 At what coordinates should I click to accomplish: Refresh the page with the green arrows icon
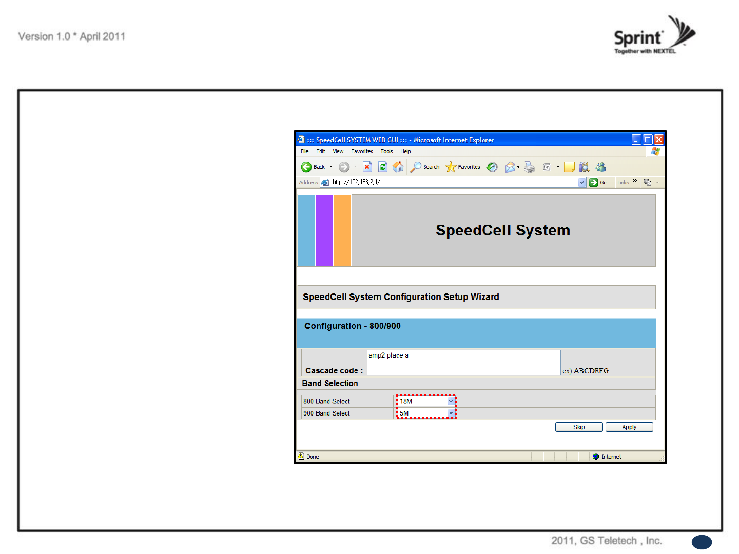tap(382, 167)
